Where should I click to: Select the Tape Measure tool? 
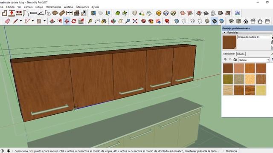tap(90, 21)
